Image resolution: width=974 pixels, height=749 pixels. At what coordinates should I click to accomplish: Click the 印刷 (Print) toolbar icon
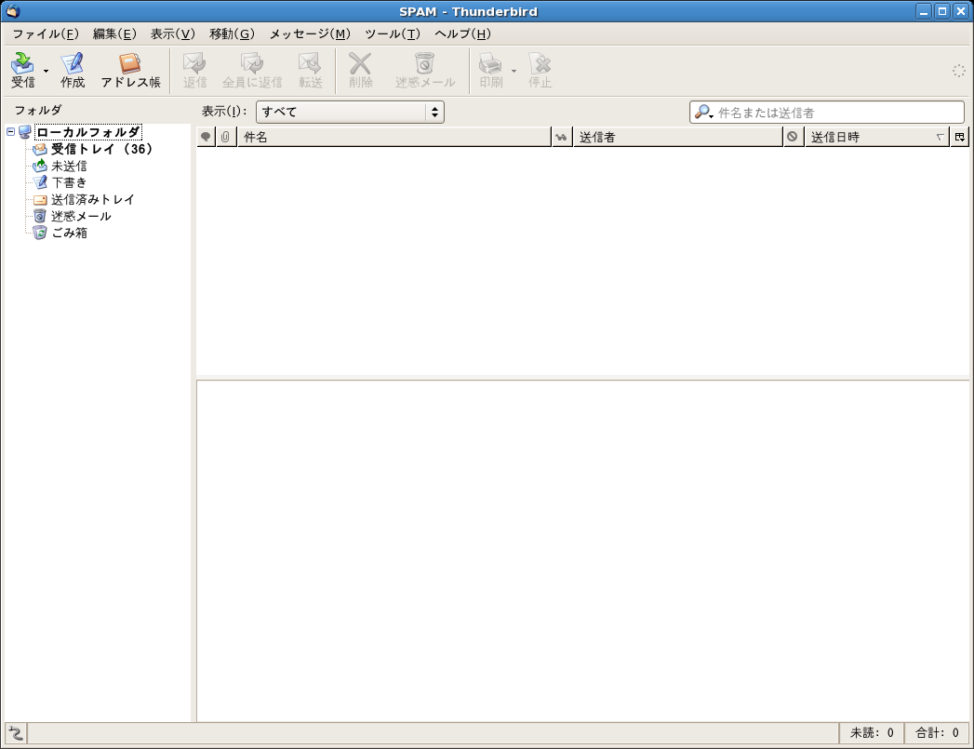coord(491,70)
